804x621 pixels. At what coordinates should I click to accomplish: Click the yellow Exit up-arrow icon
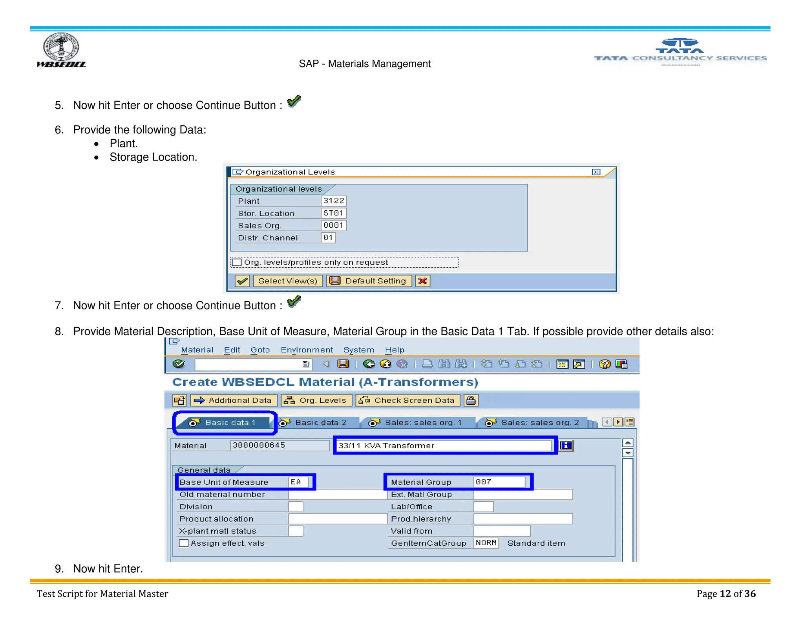coord(386,364)
